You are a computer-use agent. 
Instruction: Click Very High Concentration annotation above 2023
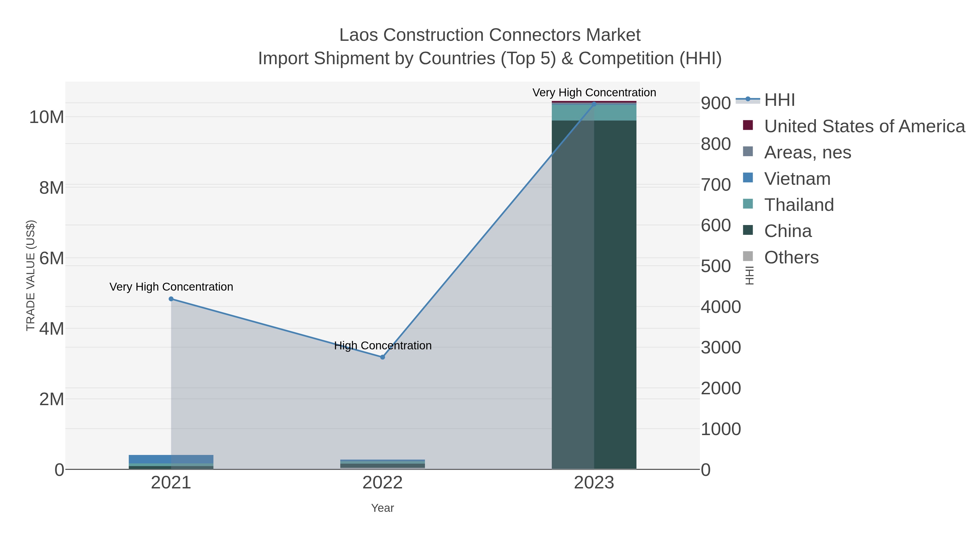click(594, 93)
